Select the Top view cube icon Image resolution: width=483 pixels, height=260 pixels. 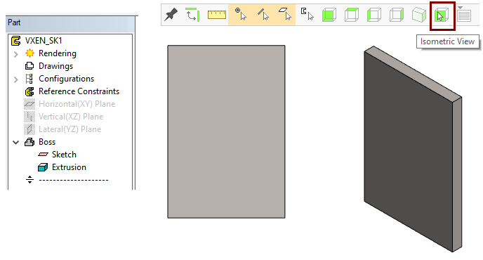pyautogui.click(x=352, y=15)
